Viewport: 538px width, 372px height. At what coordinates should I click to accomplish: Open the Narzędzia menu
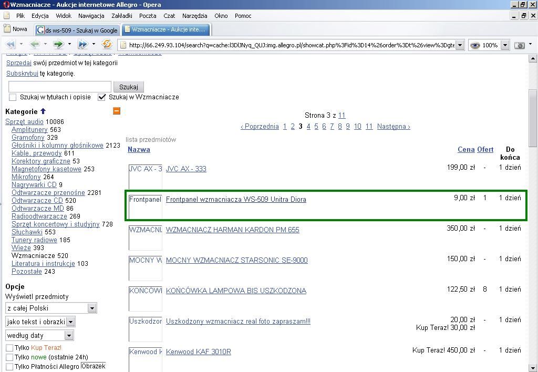click(x=194, y=16)
